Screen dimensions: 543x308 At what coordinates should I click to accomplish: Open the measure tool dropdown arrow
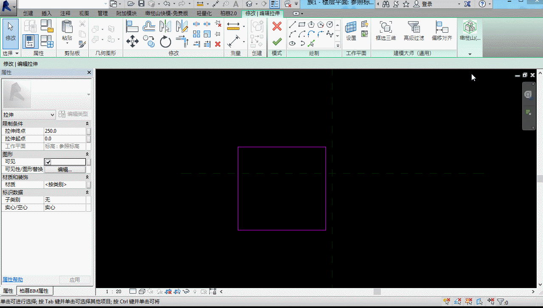pos(244,27)
